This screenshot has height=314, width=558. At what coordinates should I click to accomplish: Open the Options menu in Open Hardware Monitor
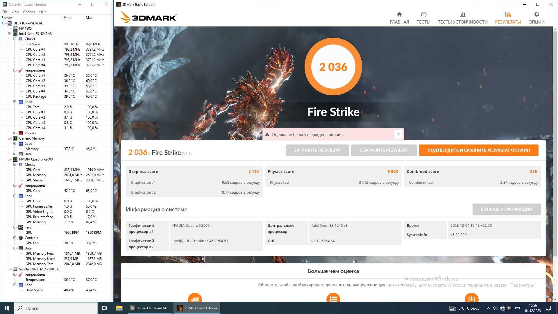click(x=29, y=12)
